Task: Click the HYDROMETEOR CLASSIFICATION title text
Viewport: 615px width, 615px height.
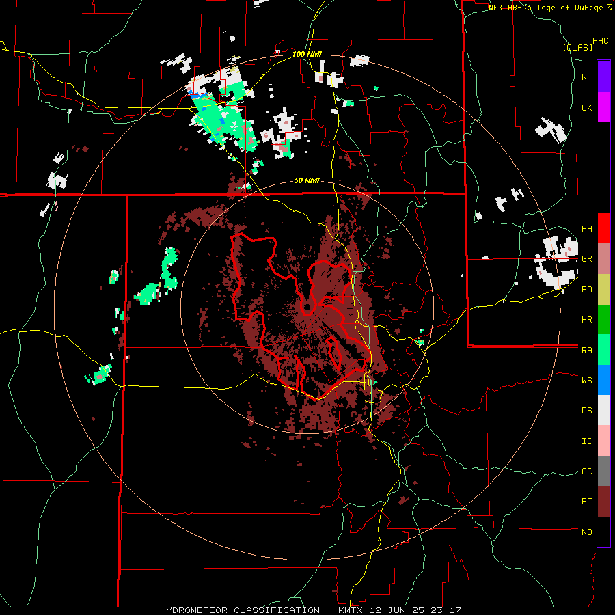Action: click(x=240, y=610)
